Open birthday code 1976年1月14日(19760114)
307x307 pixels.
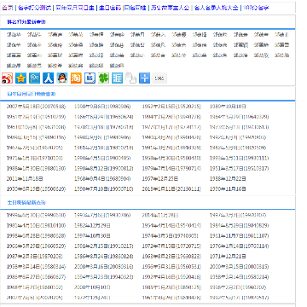pos(239,246)
